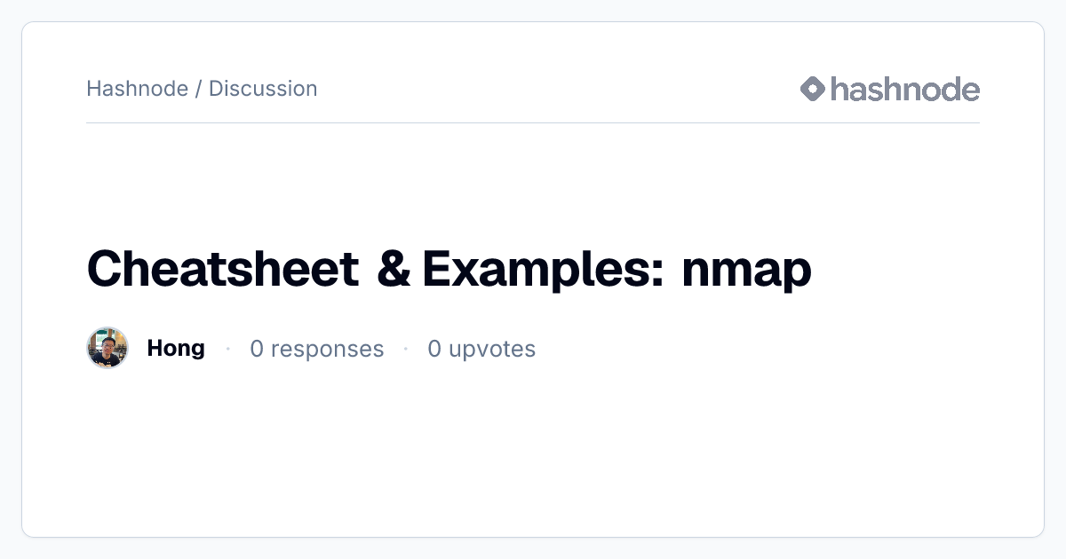The height and width of the screenshot is (559, 1066).
Task: Click the digit 0 before responses
Action: pyautogui.click(x=257, y=349)
